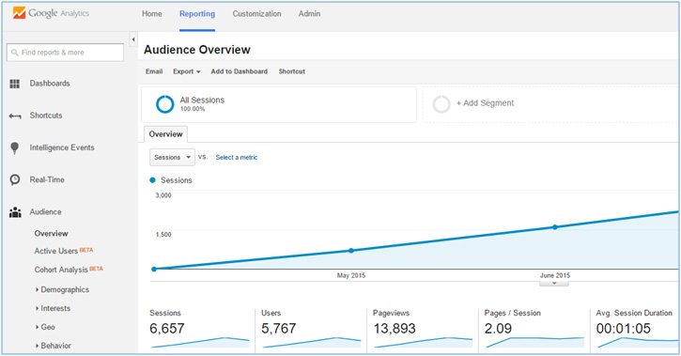Select the Reporting tab
Viewport: 681px width, 356px height.
point(197,14)
